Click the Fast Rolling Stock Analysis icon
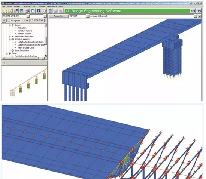Image resolution: width=206 pixels, height=179 pixels. click(13, 56)
